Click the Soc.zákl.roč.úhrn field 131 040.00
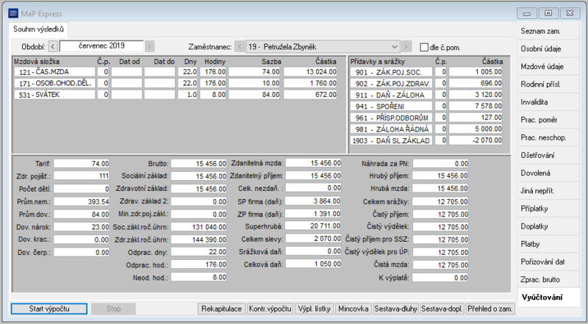 pyautogui.click(x=198, y=227)
